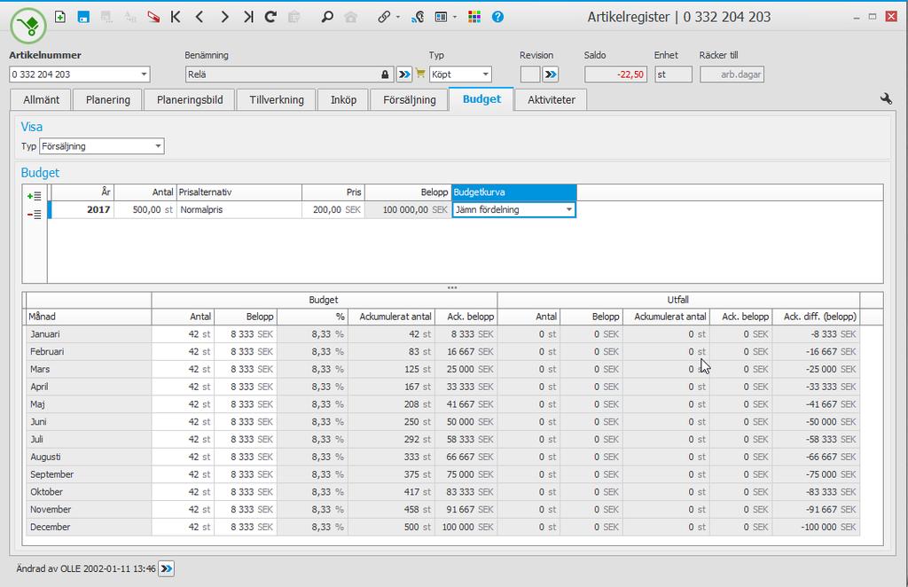Expand the arrow next to the link icon
Viewport: 908px width, 587px height.
397,17
